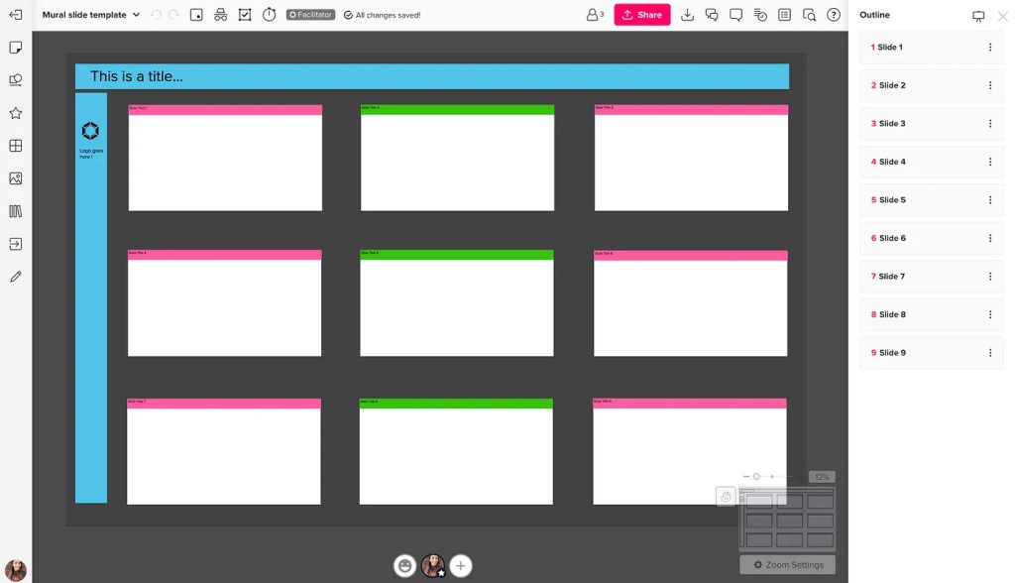Click the zoom slider handle
1015x583 pixels.
[756, 477]
